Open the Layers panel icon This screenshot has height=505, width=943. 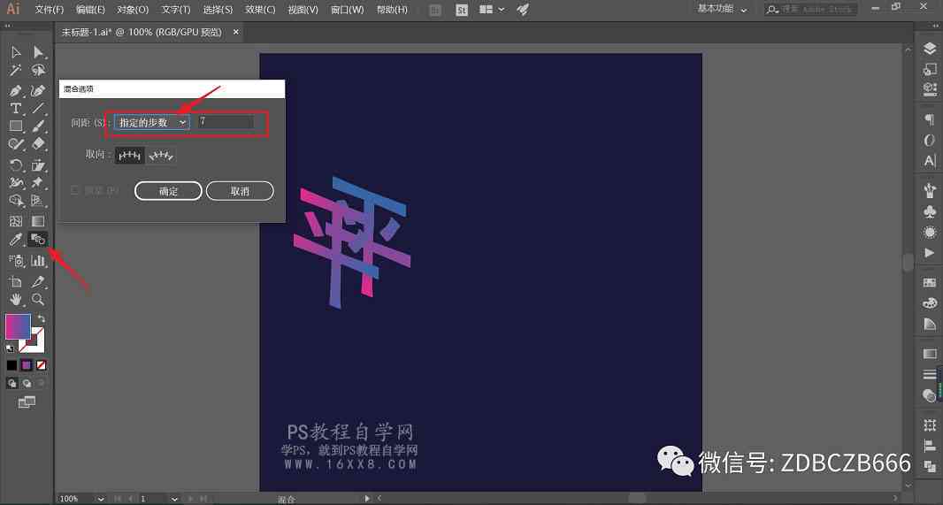click(x=930, y=50)
